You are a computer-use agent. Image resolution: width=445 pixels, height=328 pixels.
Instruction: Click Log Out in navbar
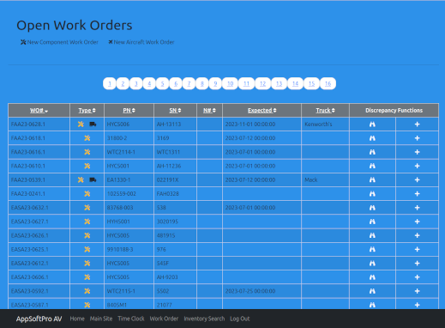tap(240, 319)
